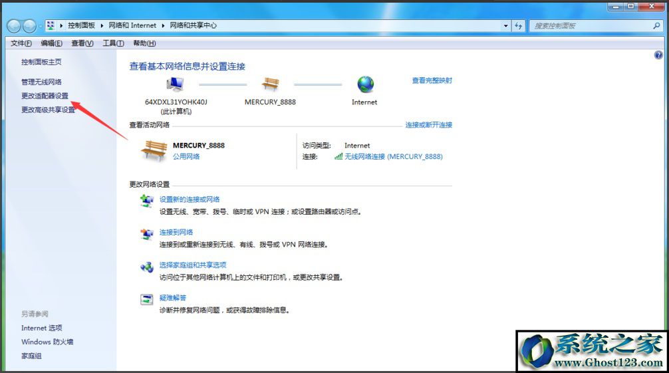The width and height of the screenshot is (669, 373).
Task: Expand the arrow after 网络和 Internet breadcrumb
Action: (163, 26)
